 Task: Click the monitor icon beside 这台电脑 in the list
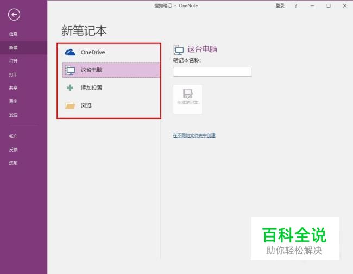click(70, 70)
